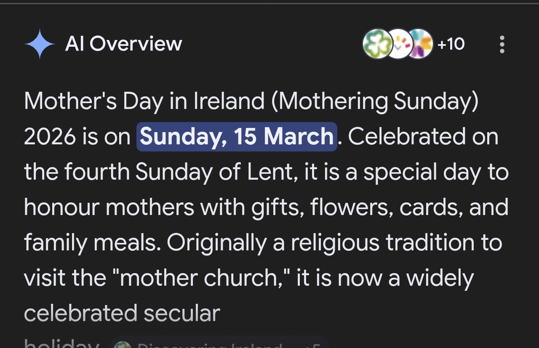539x348 pixels.
Task: Open the white middle source favicon
Action: (399, 44)
